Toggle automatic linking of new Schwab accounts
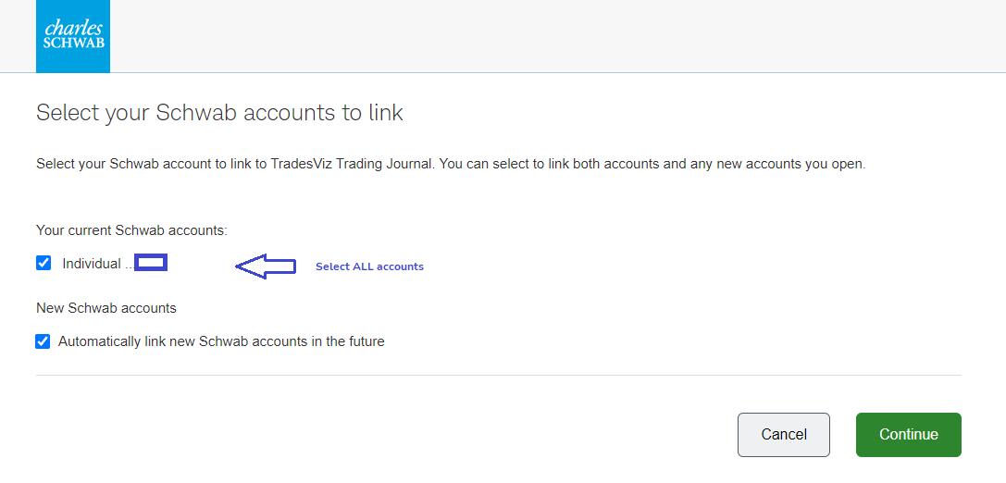The width and height of the screenshot is (1006, 483). (43, 341)
